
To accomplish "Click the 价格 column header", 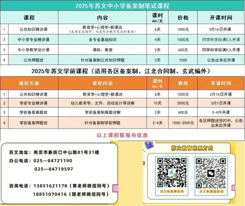I will coord(183,18).
